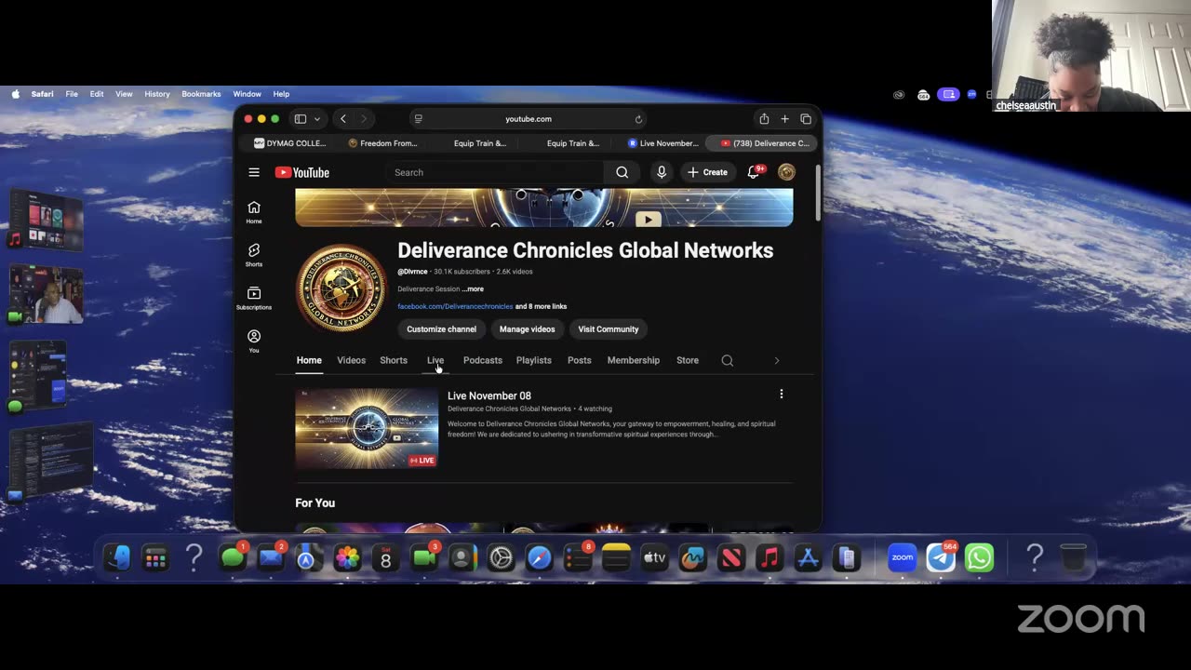Click the YouTube Search input field
Image resolution: width=1191 pixels, height=670 pixels.
click(x=496, y=172)
